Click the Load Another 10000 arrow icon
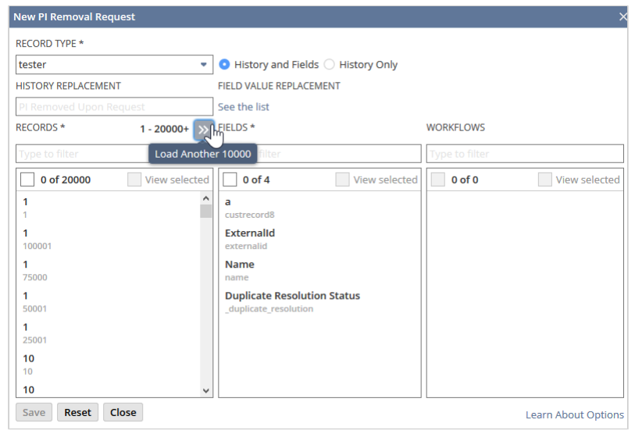 point(202,129)
